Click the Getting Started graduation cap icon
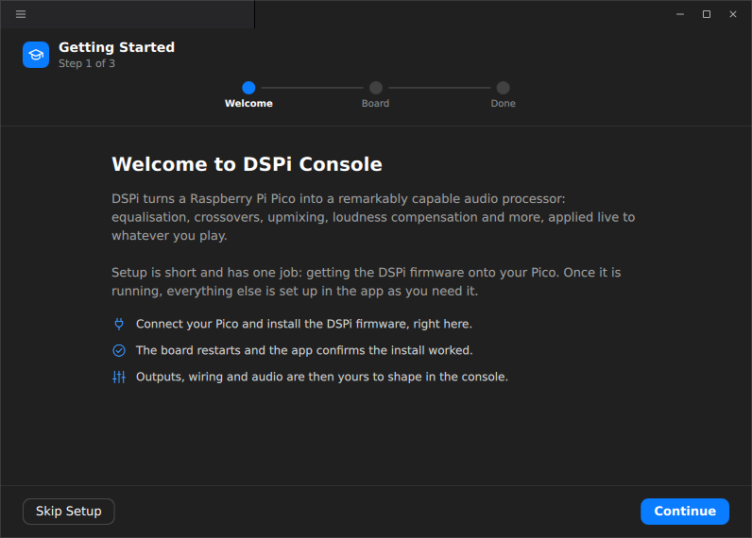This screenshot has height=538, width=752. [x=36, y=55]
